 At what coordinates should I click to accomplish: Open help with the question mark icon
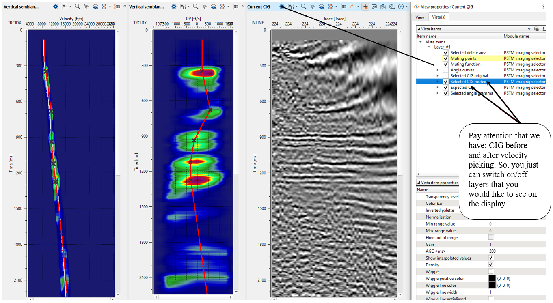click(543, 7)
